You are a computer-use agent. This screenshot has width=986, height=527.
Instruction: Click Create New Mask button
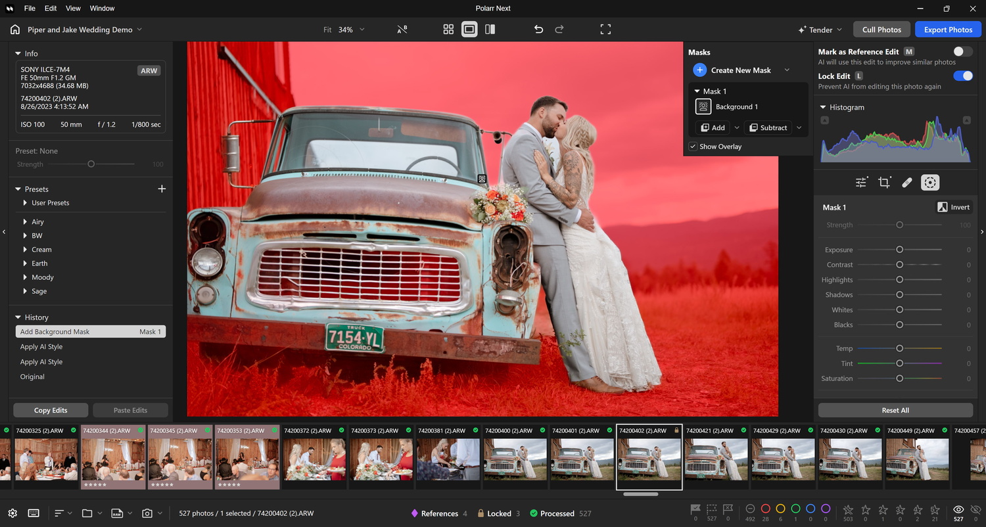(732, 70)
